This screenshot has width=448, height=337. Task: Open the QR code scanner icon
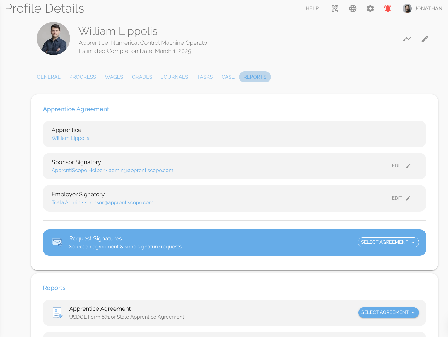335,8
